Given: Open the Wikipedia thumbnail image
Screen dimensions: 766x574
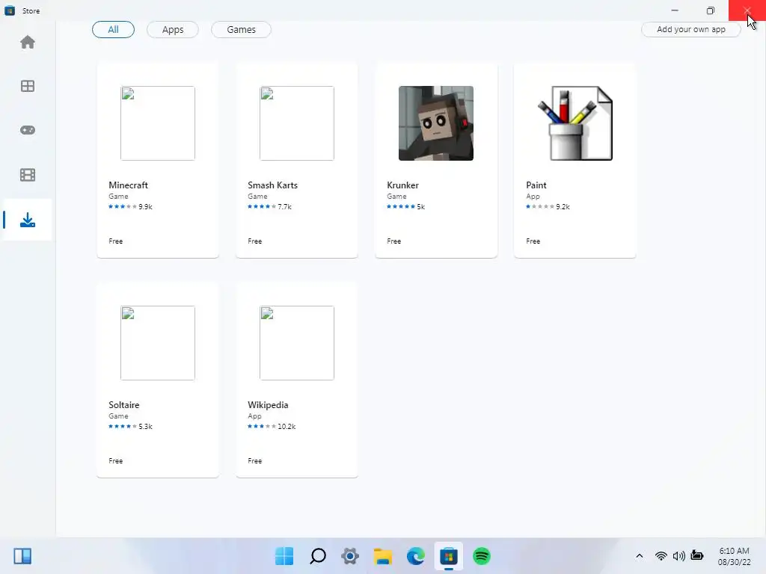Looking at the screenshot, I should pos(297,342).
